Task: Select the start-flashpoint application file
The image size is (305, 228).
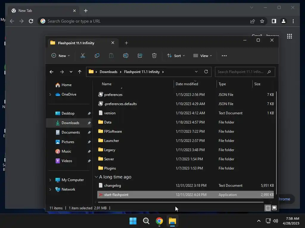Action: (185, 195)
